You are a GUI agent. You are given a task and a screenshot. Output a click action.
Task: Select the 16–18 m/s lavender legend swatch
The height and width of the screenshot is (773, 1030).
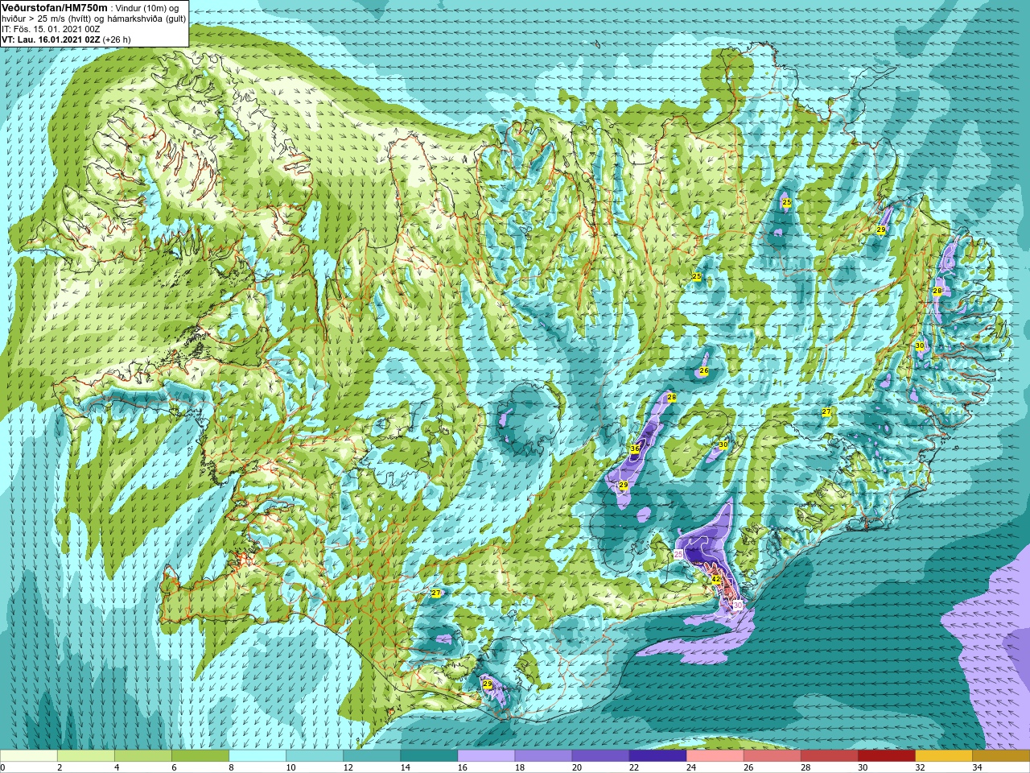click(x=487, y=756)
